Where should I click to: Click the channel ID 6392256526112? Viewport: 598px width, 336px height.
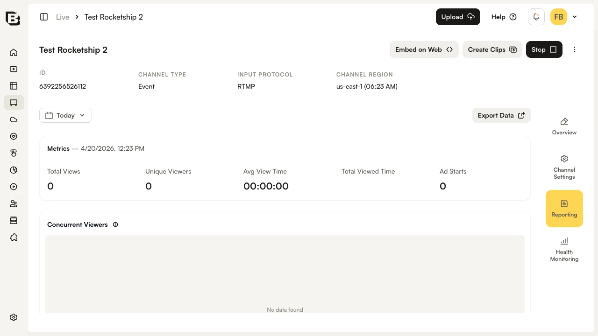point(63,86)
